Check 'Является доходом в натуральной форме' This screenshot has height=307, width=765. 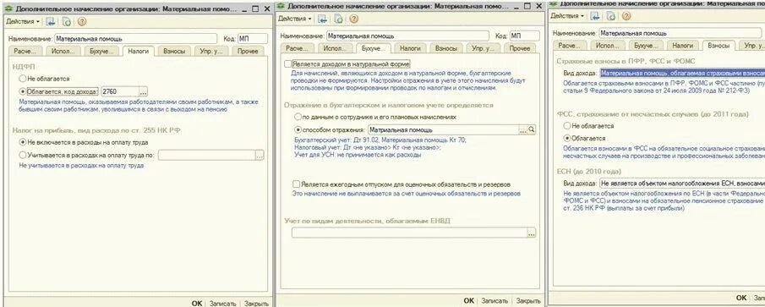pos(287,64)
